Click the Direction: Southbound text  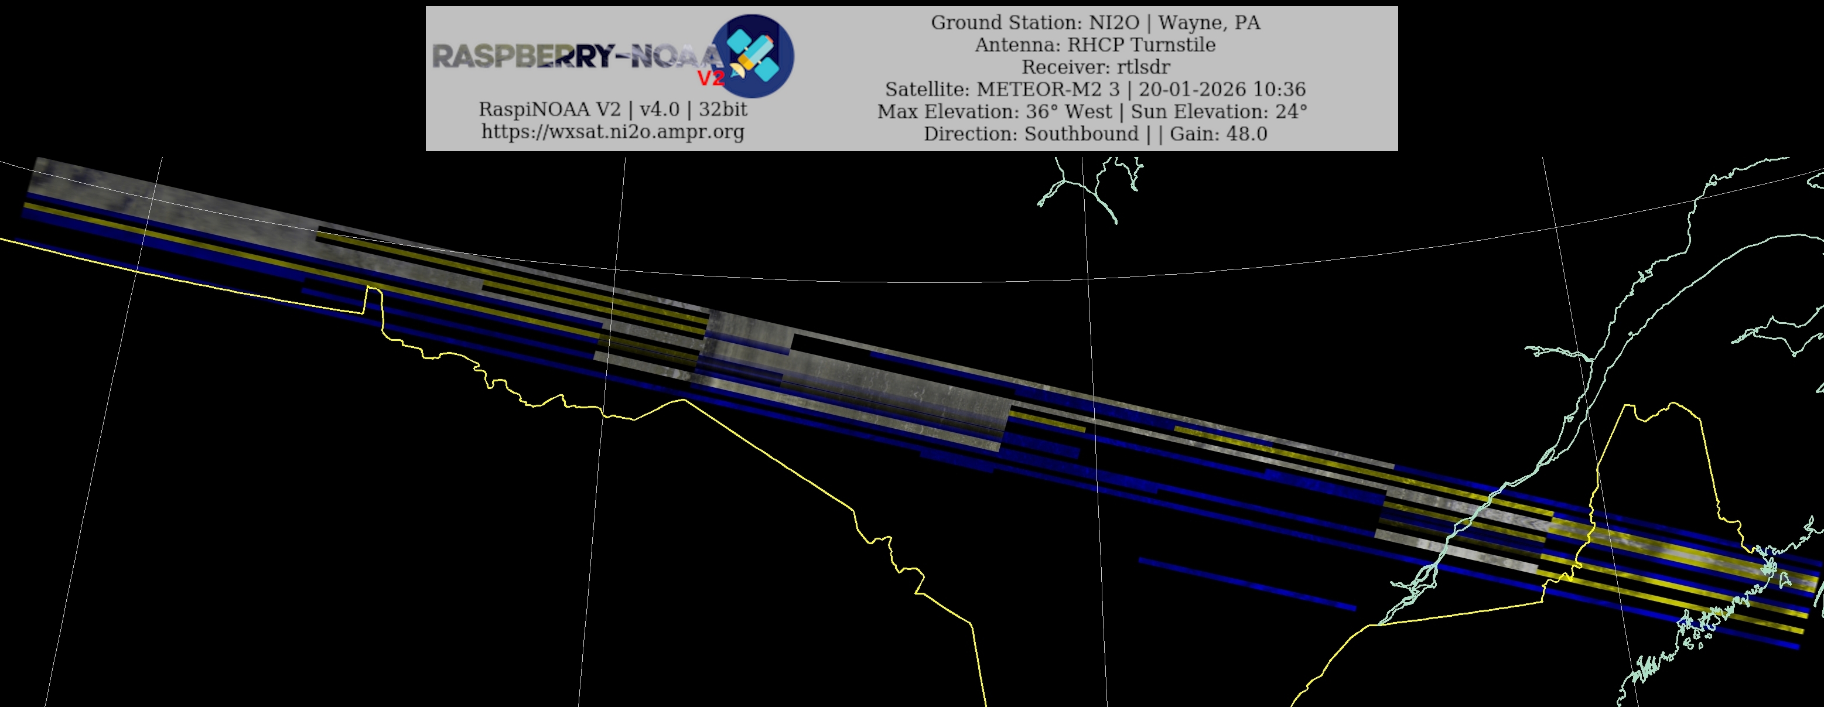pos(1030,134)
